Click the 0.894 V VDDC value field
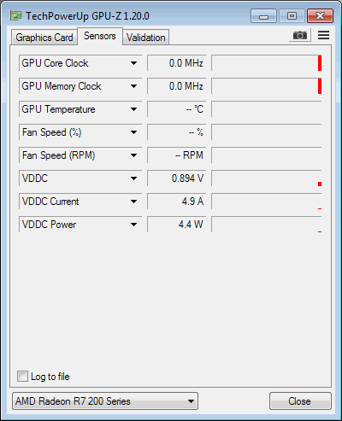Viewport: 342px width, 421px height. coord(176,178)
